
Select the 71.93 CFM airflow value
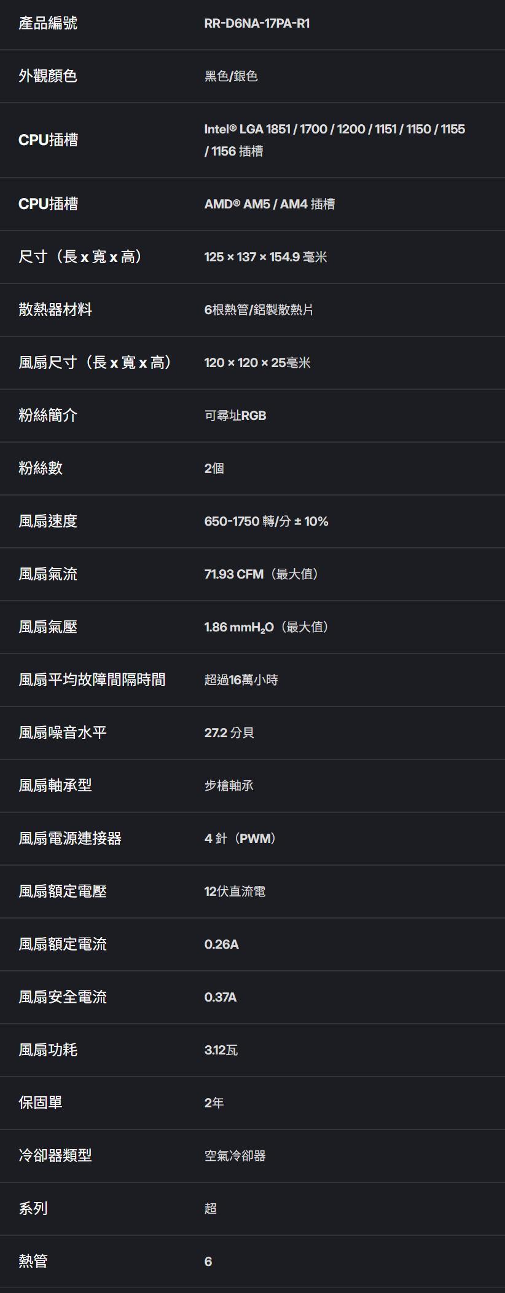tap(261, 574)
